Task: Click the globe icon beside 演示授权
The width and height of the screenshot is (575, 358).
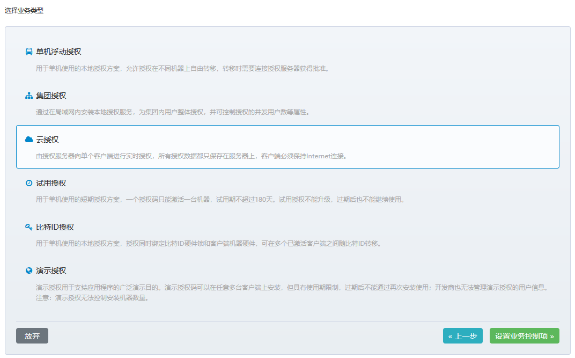Action: point(28,271)
